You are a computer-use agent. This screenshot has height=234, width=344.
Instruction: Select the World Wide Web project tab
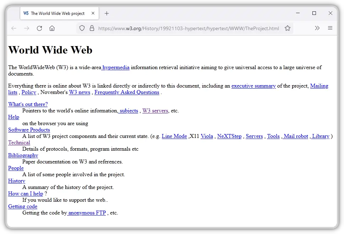(x=57, y=13)
